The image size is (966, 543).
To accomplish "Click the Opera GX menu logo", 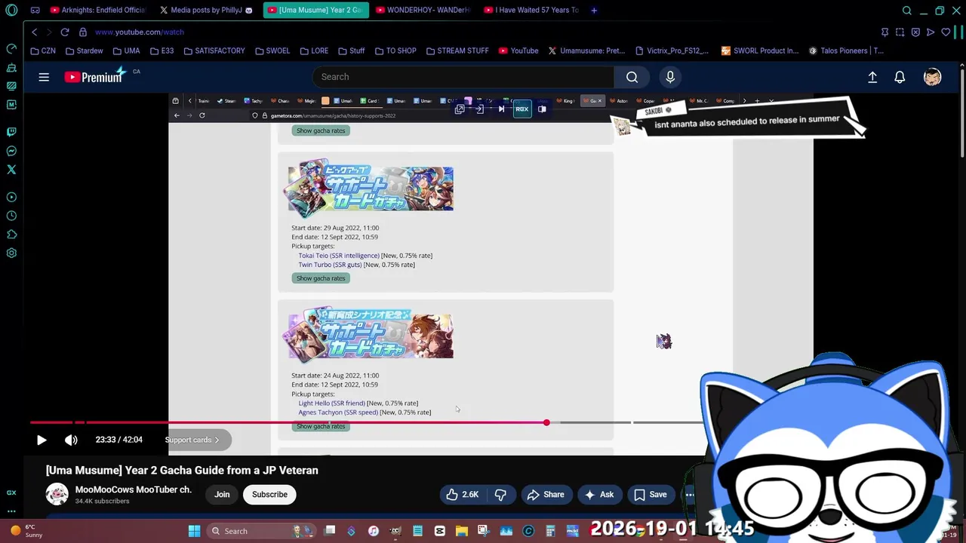I will click(x=11, y=10).
